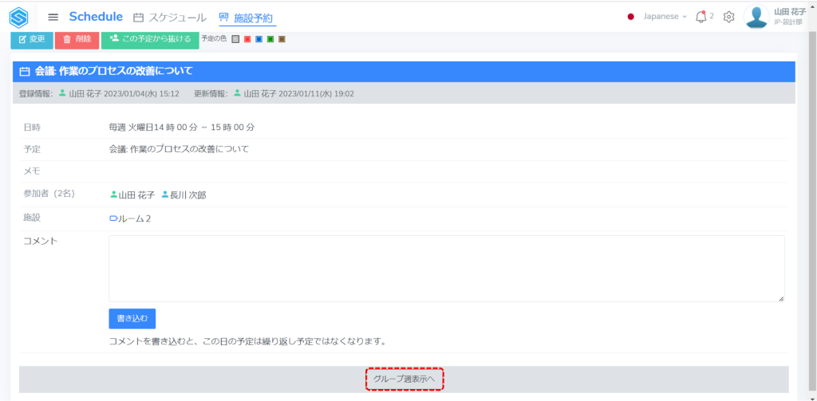
Task: Select the blue schedule color swatch
Action: pos(259,39)
